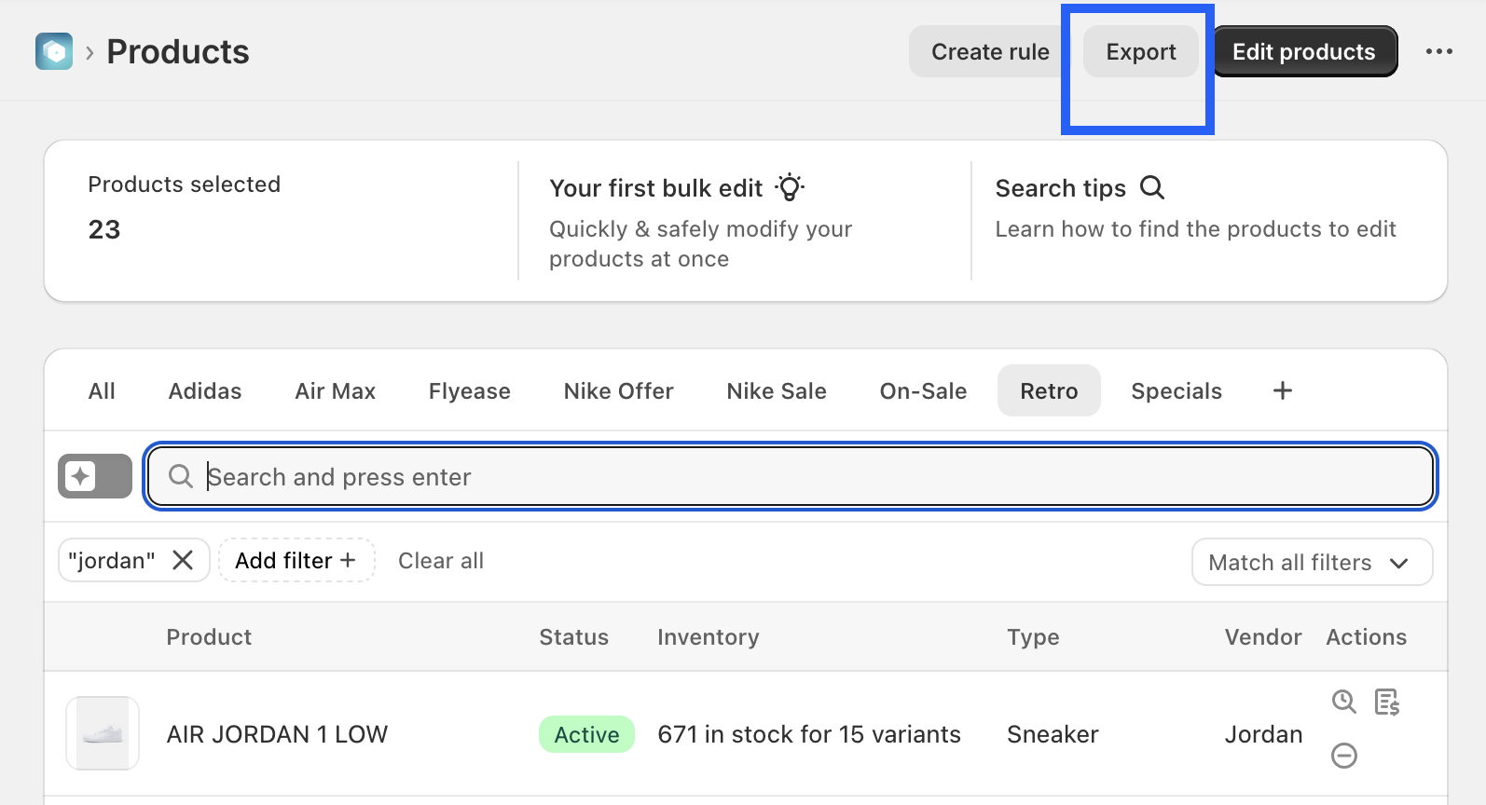Screen dimensions: 1486x805
Task: Open the Specials tab
Action: coord(1176,390)
